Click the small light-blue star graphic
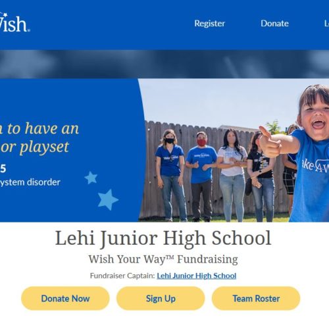Viewport: 329px width, 329px height. [x=91, y=178]
